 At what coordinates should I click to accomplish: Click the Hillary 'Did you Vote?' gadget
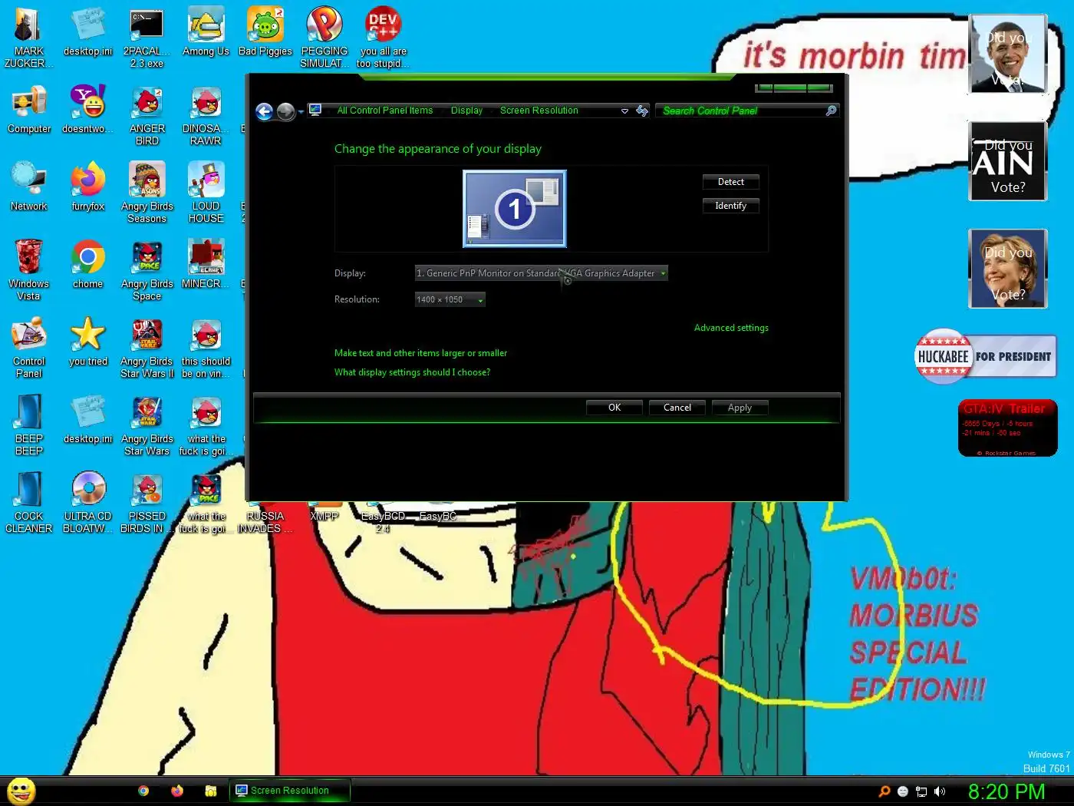[x=1008, y=269]
